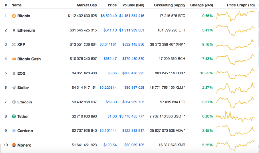Open Stellar 7-day price graph

coord(235,88)
